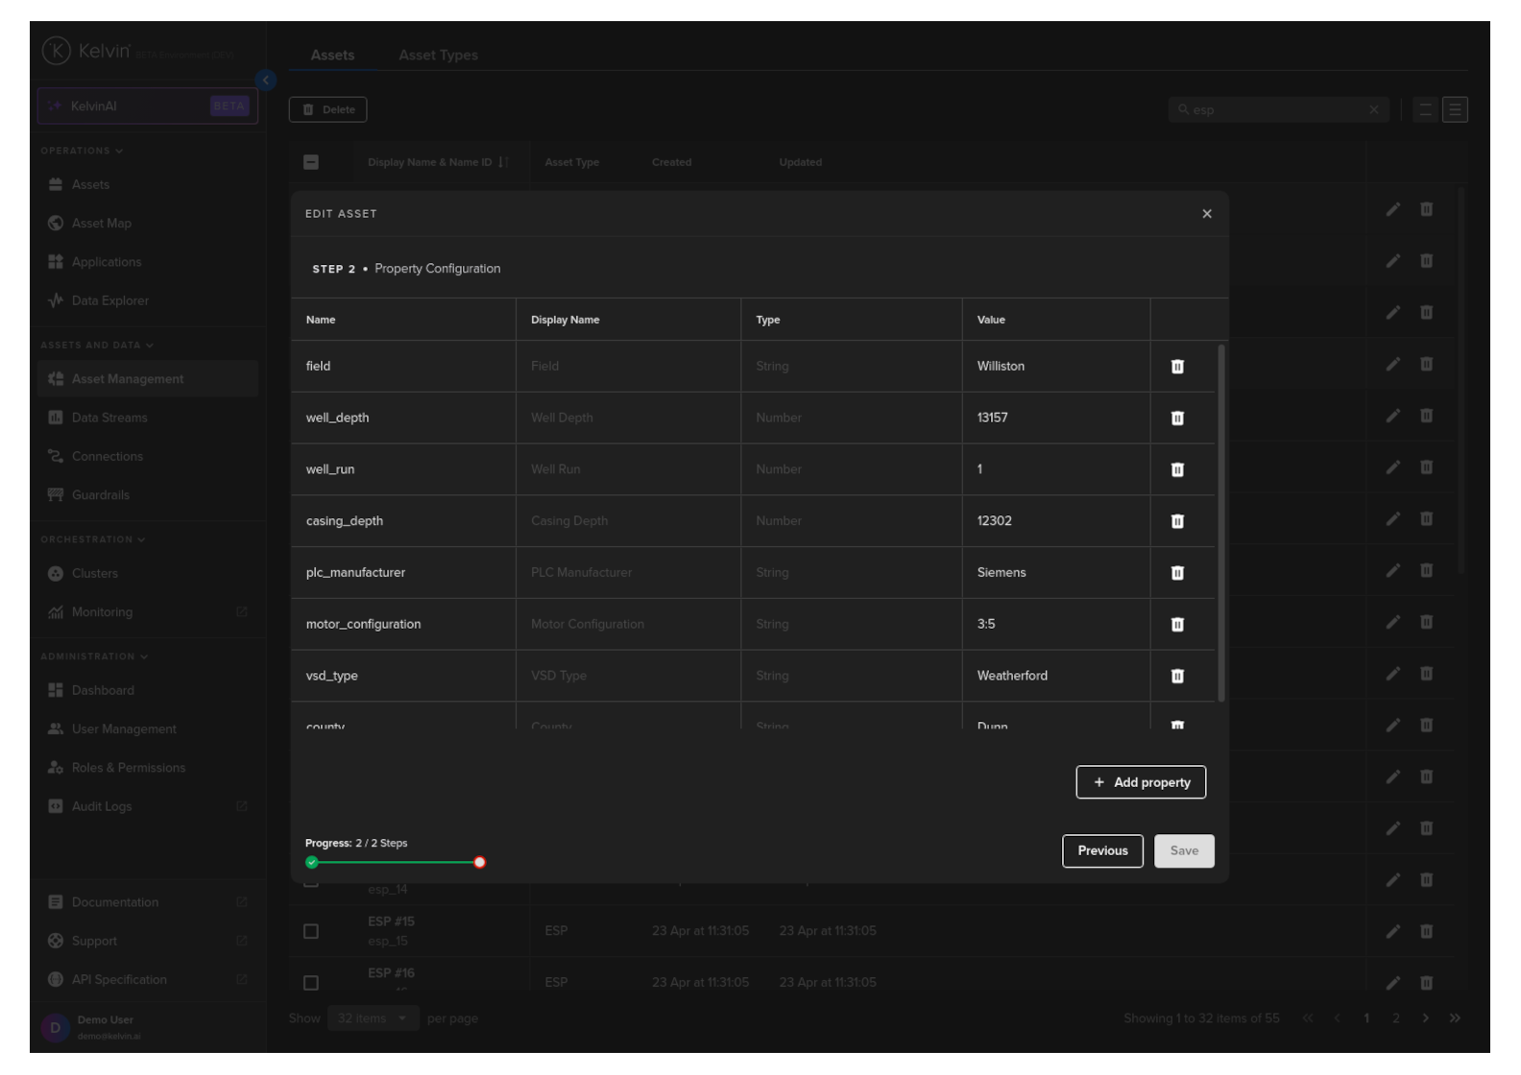Toggle the select-all header checkbox
This screenshot has width=1521, height=1075.
(x=311, y=162)
